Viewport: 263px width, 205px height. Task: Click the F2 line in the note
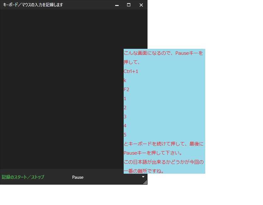tap(126, 90)
